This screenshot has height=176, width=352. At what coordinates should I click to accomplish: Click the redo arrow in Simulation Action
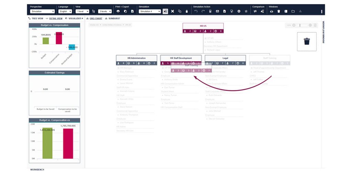[x=203, y=11]
